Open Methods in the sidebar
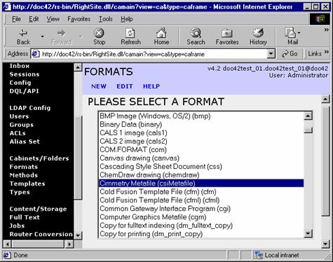Image resolution: width=333 pixels, height=262 pixels. coord(24,175)
